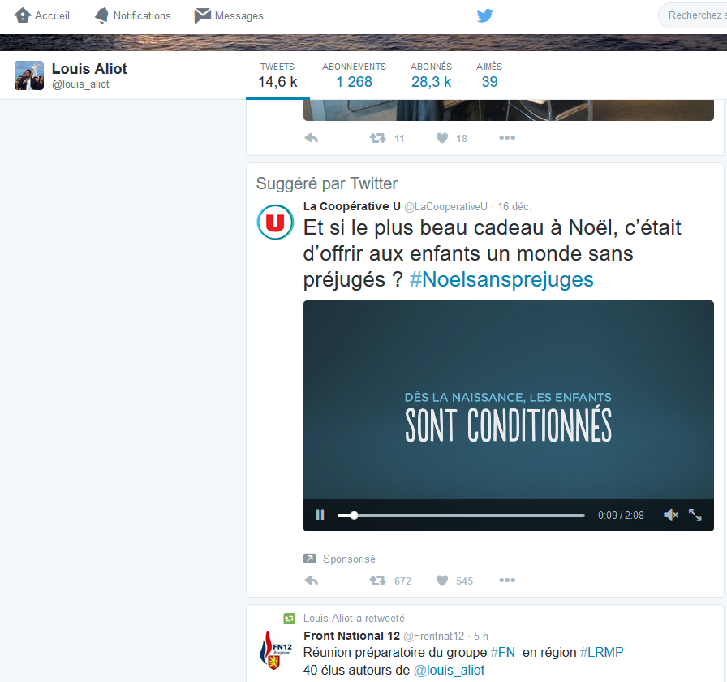727x682 pixels.
Task: Retweet the tweet showing 11 retweets
Action: pyautogui.click(x=377, y=138)
